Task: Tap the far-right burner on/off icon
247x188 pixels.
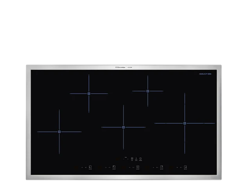Action: click(185, 167)
